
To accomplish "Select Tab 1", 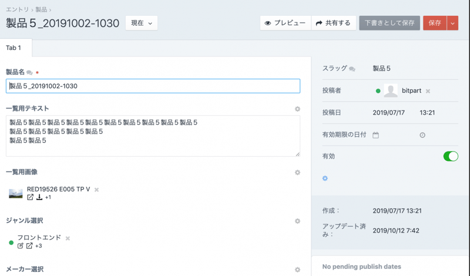I will click(14, 48).
